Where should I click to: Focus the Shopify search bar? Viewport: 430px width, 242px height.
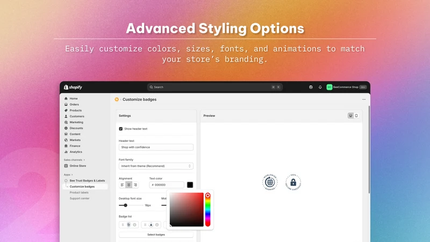[x=214, y=87]
